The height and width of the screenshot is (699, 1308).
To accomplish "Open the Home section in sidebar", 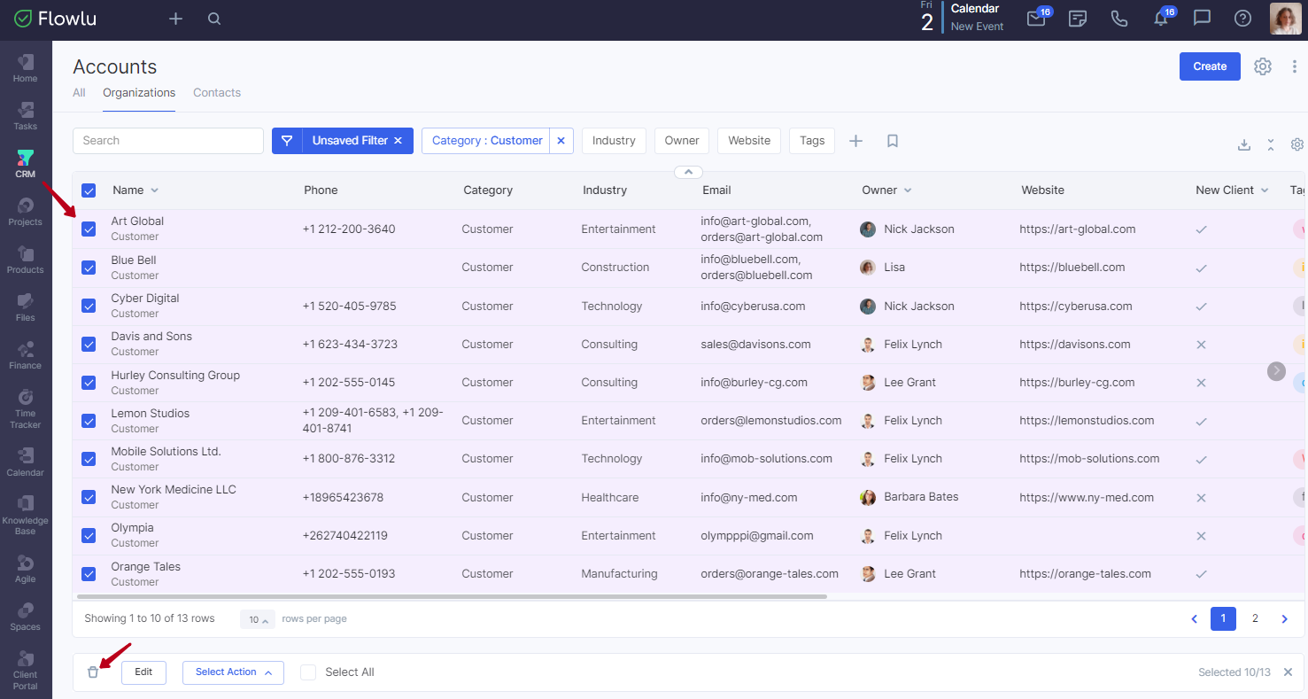I will (x=26, y=68).
